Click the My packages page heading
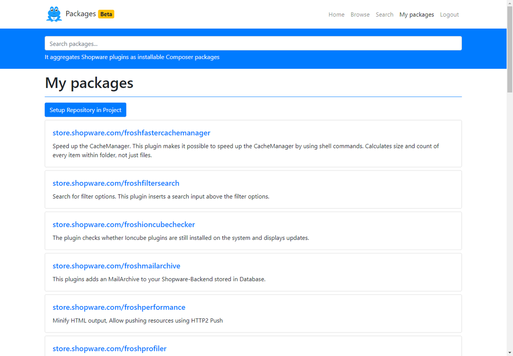Image resolution: width=513 pixels, height=356 pixels. 89,83
